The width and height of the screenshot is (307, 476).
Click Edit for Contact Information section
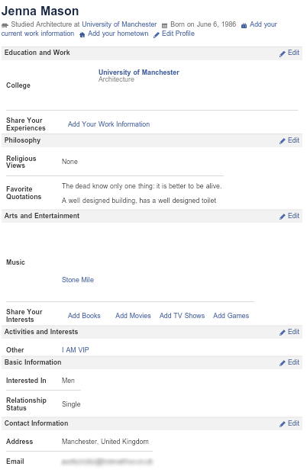(293, 423)
